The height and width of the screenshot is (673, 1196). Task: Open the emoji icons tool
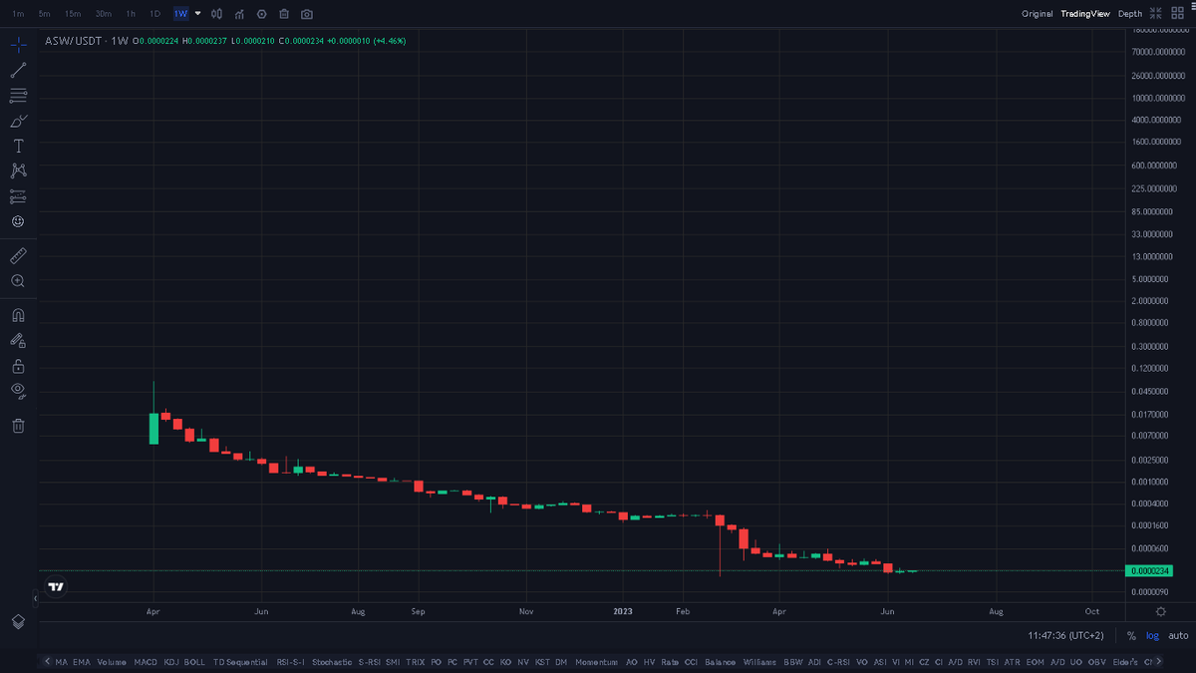pyautogui.click(x=18, y=221)
